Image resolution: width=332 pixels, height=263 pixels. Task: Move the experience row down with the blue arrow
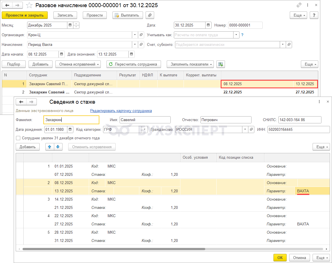click(x=58, y=147)
